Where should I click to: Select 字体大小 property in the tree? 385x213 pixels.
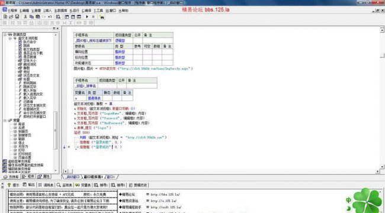coord(30,60)
